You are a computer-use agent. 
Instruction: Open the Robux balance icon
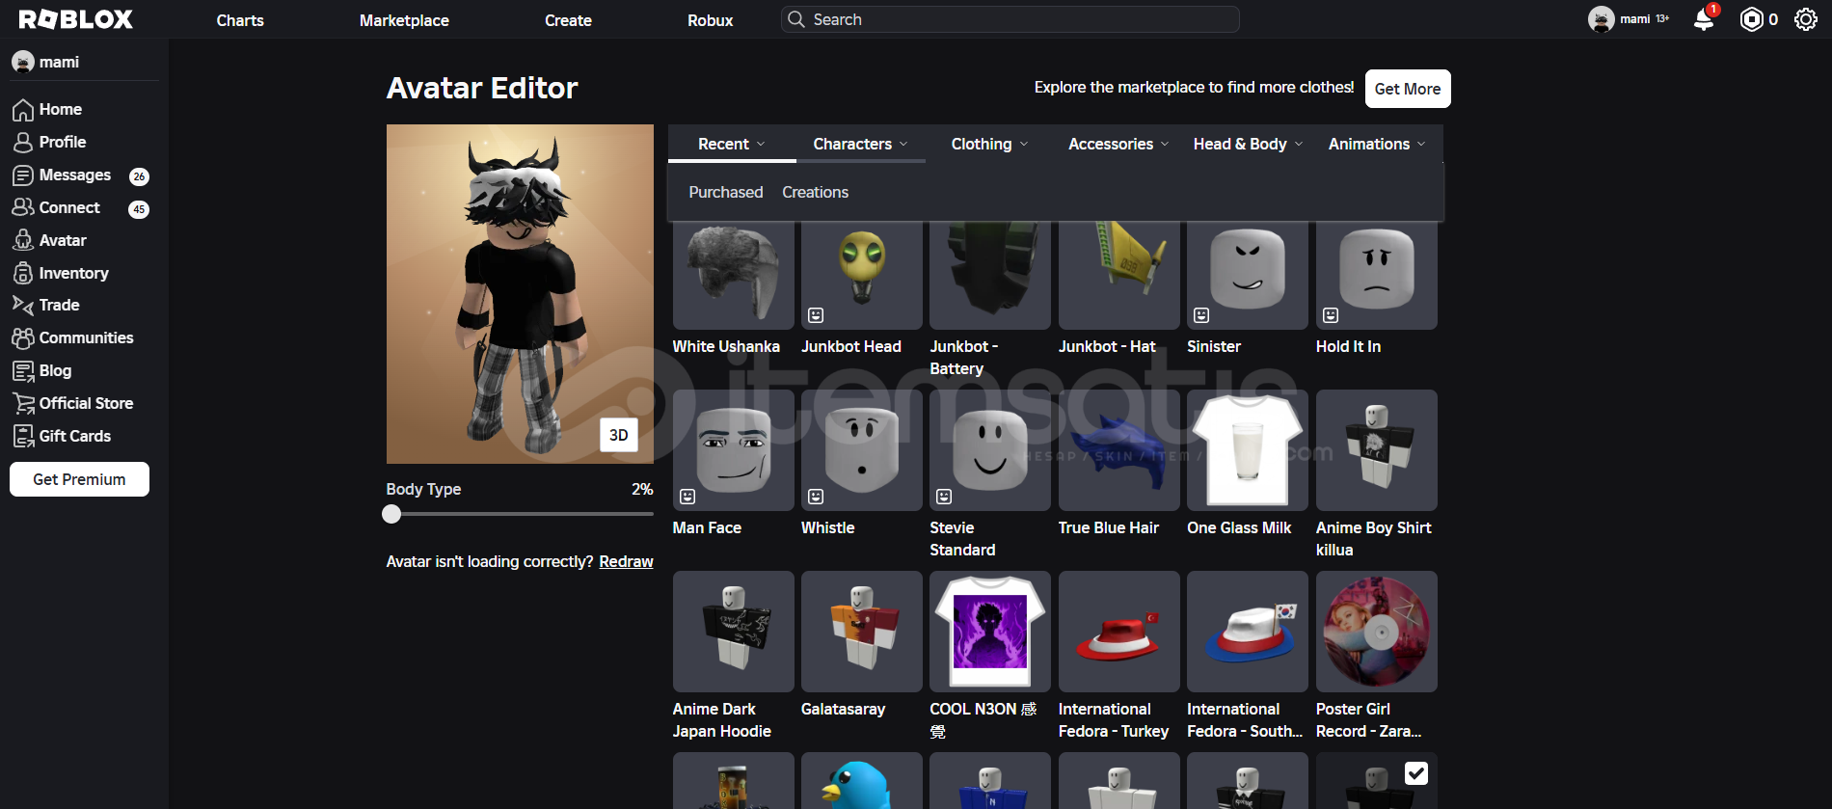click(1751, 19)
